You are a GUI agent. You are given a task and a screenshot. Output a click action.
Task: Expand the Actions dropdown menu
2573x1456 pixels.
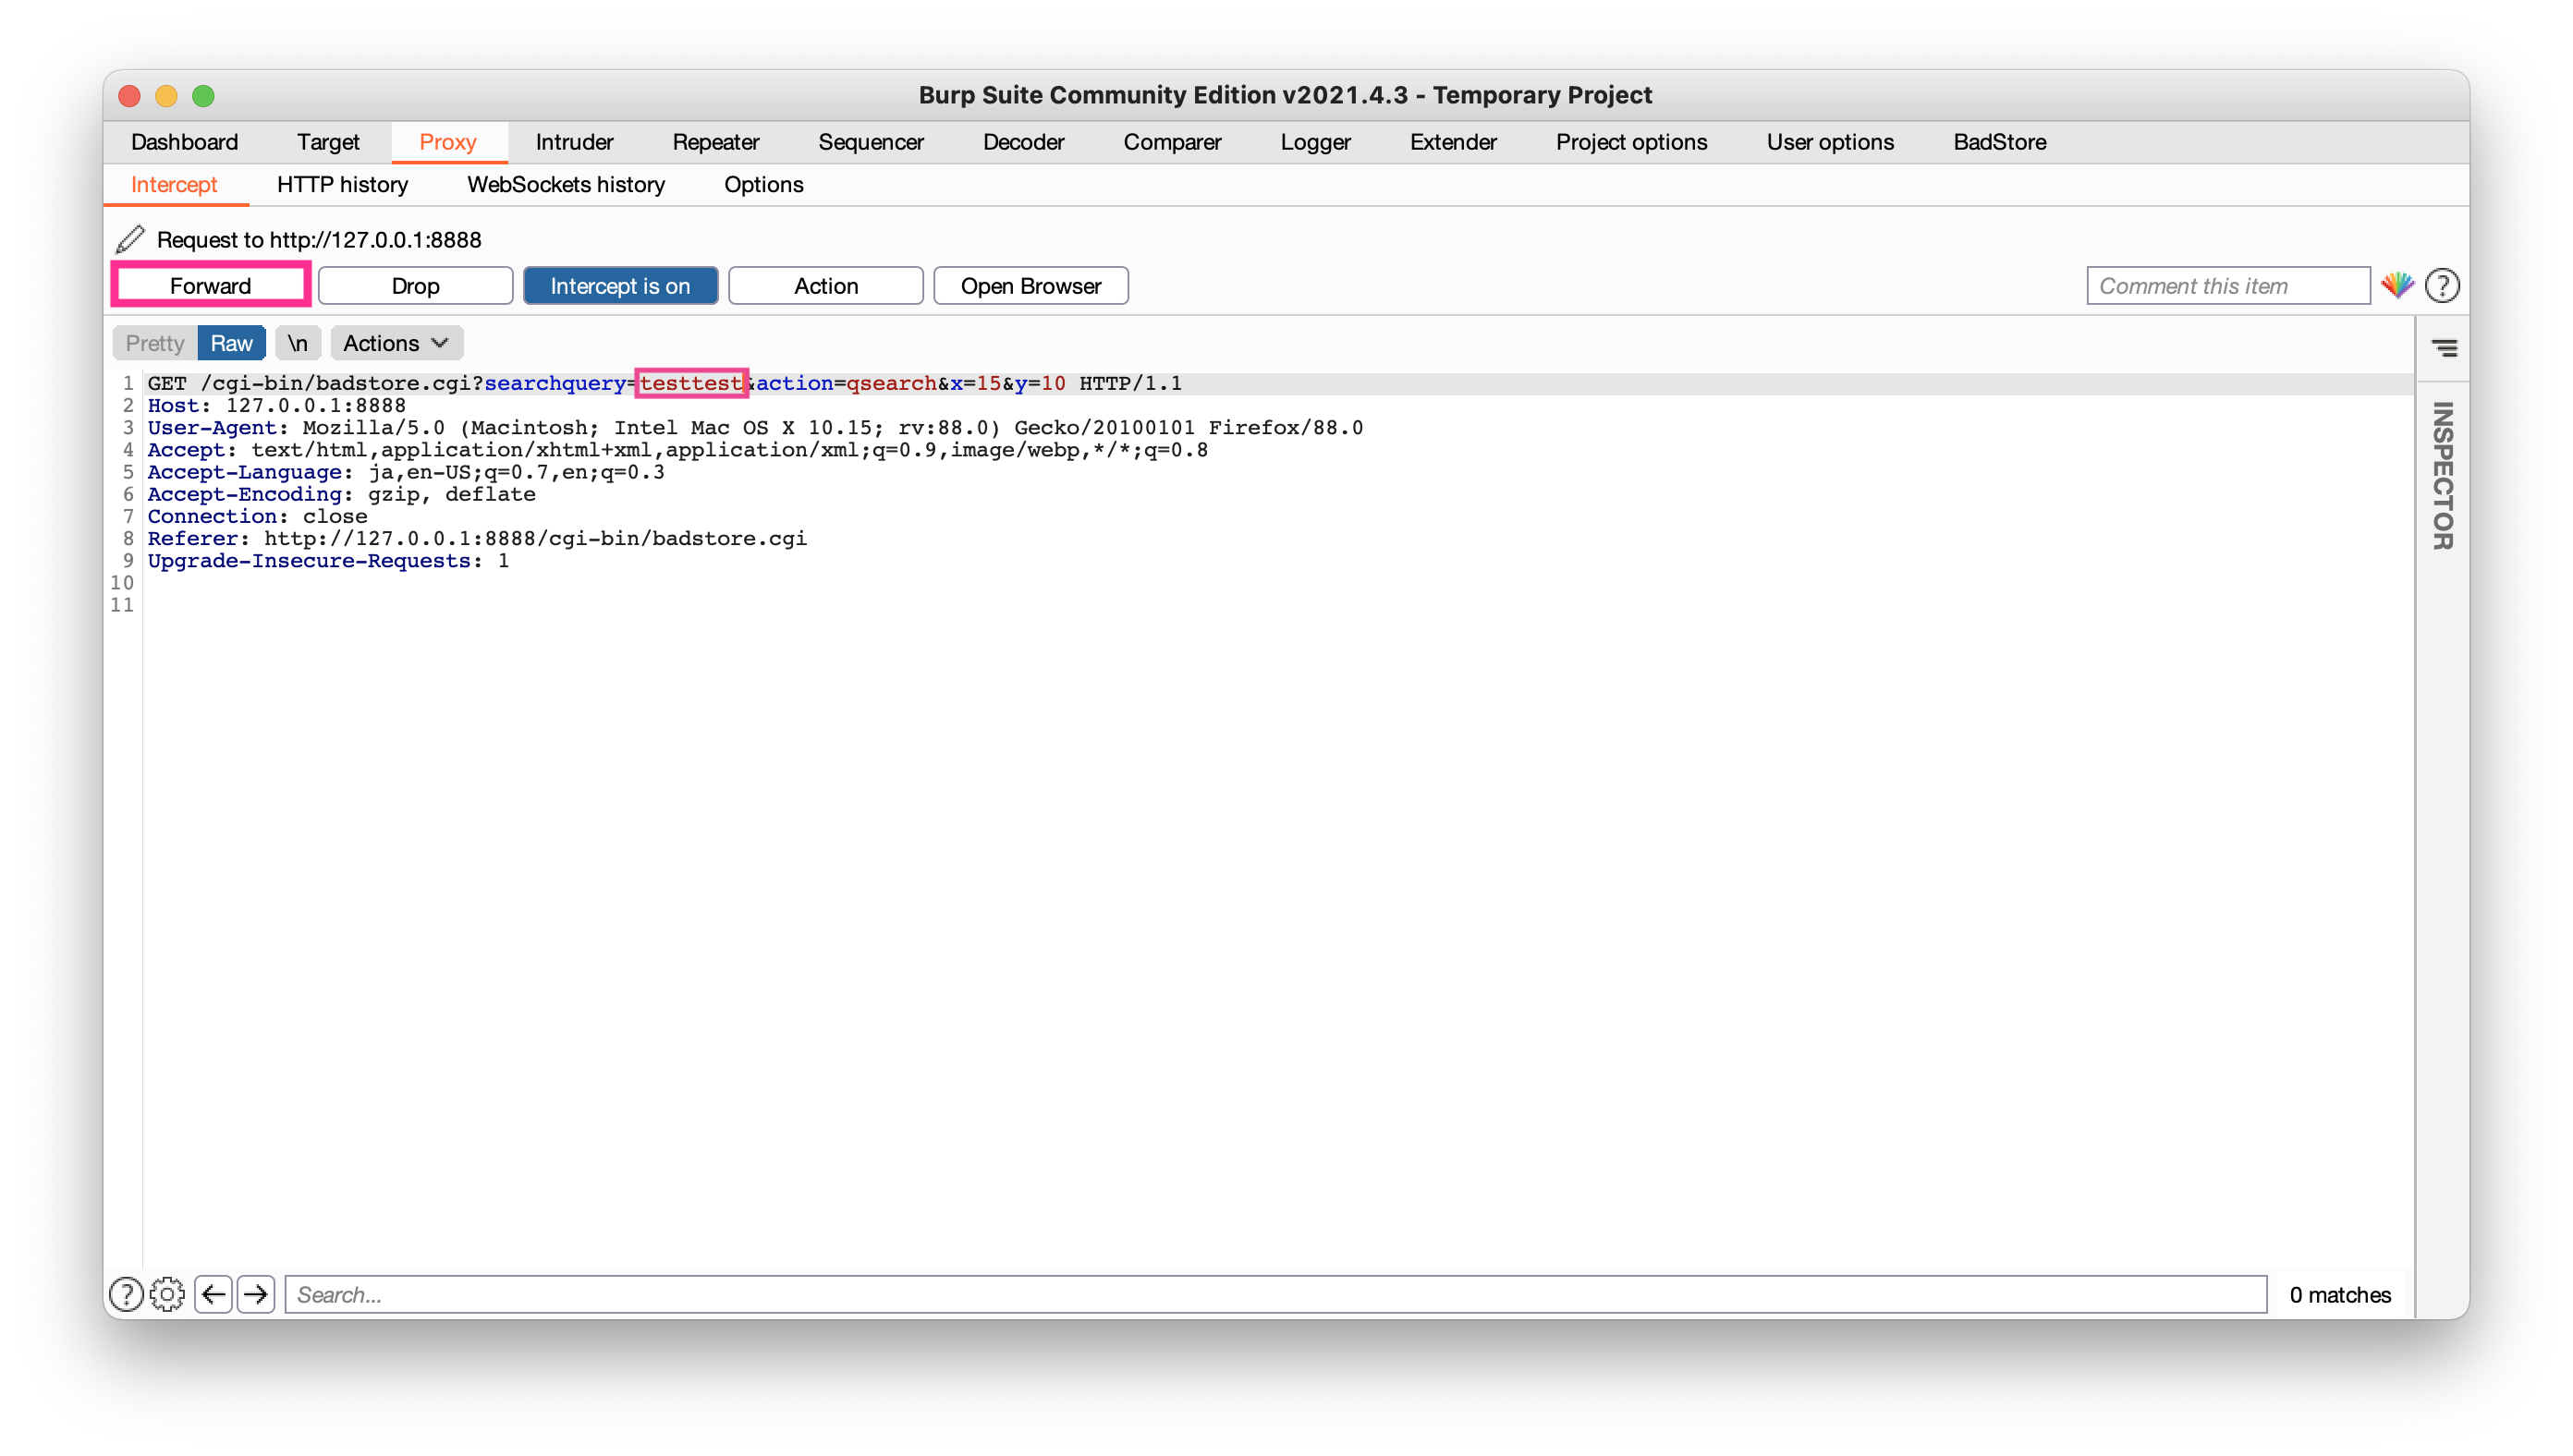396,343
